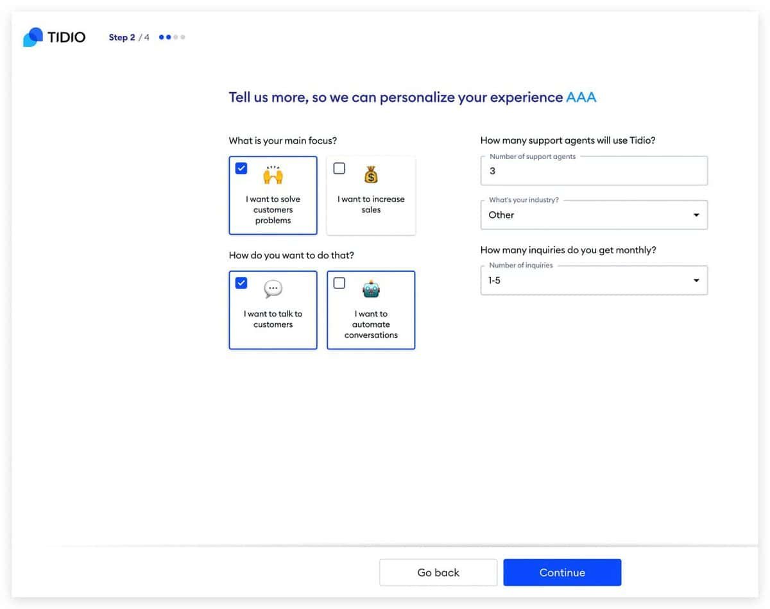Click the raising hands emoji icon

(x=273, y=173)
